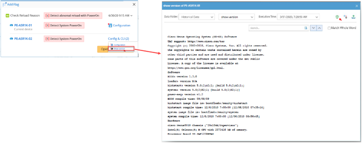Close the Add Flag dialog
Screen dimensions: 362x143
click(134, 4)
